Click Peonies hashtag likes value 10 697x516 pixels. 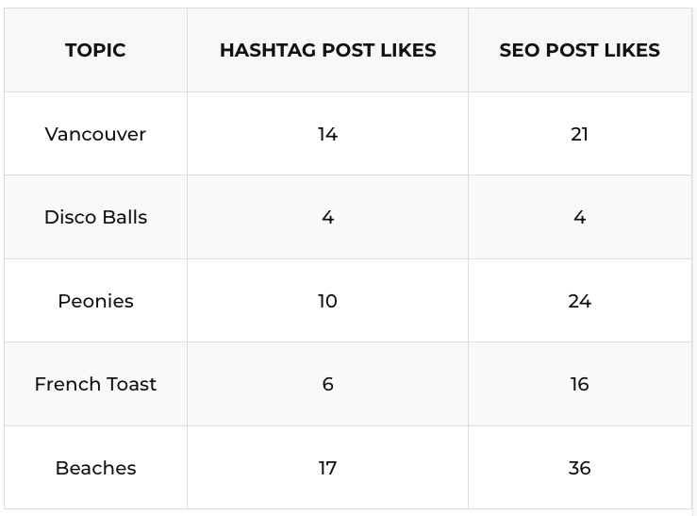(x=327, y=301)
